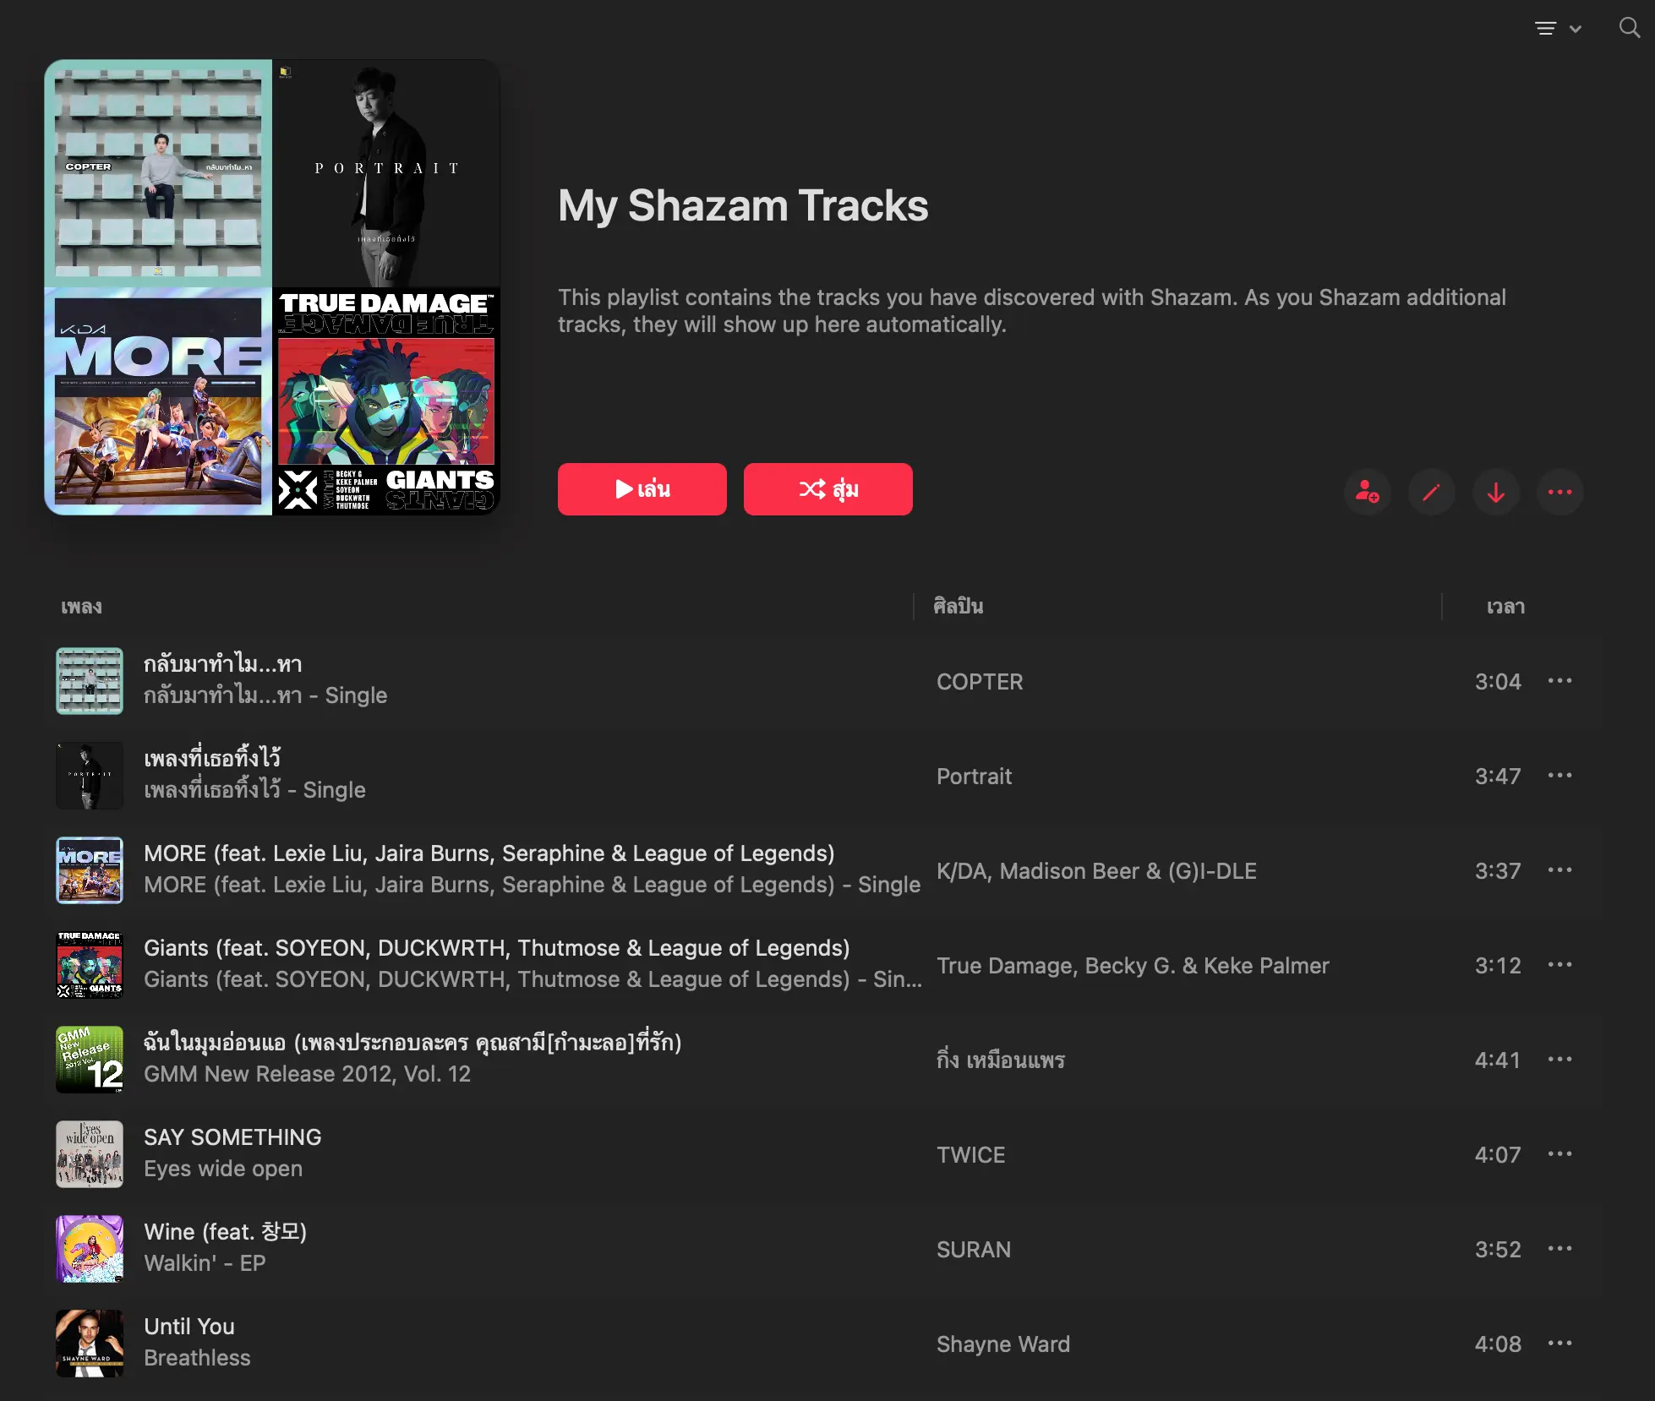
Task: Click the download arrow icon
Action: coord(1495,492)
